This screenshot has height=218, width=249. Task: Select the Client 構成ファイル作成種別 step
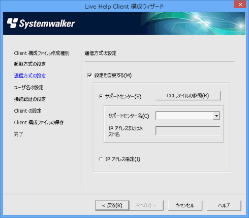coord(42,53)
